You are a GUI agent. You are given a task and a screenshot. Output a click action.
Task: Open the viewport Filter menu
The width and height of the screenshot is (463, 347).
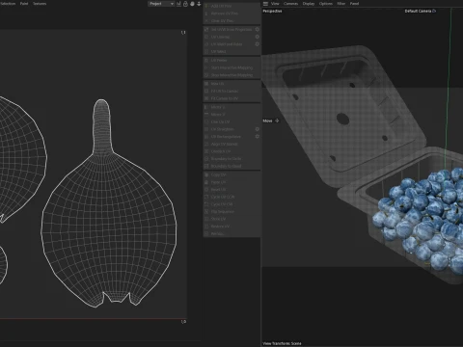tap(341, 4)
